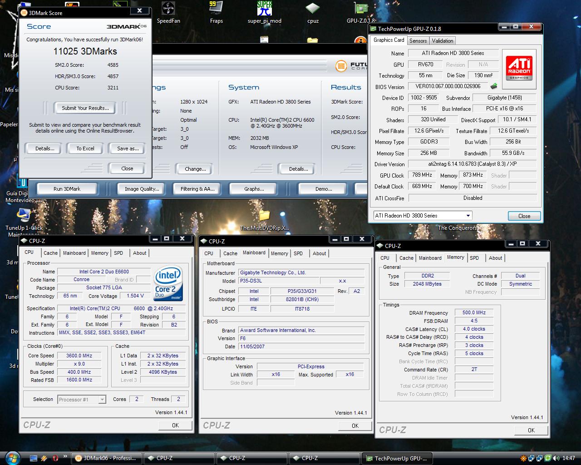The image size is (581, 465).
Task: Click Close button in GPU-Z window
Action: point(524,216)
